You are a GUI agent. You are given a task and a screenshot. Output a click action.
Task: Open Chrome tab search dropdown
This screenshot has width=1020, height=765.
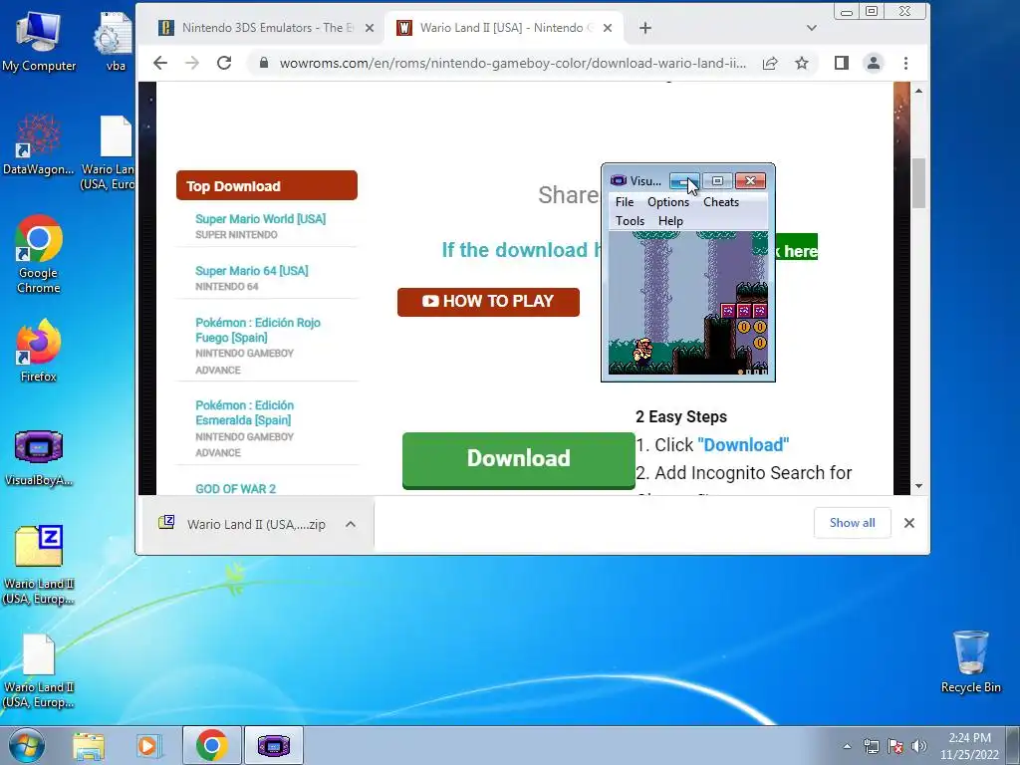[x=811, y=28]
